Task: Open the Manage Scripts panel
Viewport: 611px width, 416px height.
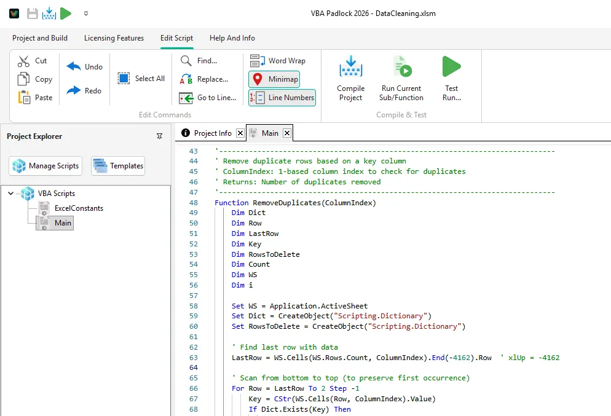Action: pos(45,165)
